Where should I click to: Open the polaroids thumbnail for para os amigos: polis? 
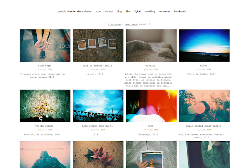tap(98, 46)
